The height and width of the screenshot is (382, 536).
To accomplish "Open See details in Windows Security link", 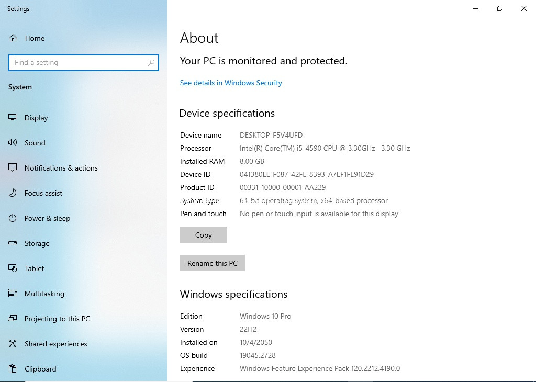I will tap(231, 83).
